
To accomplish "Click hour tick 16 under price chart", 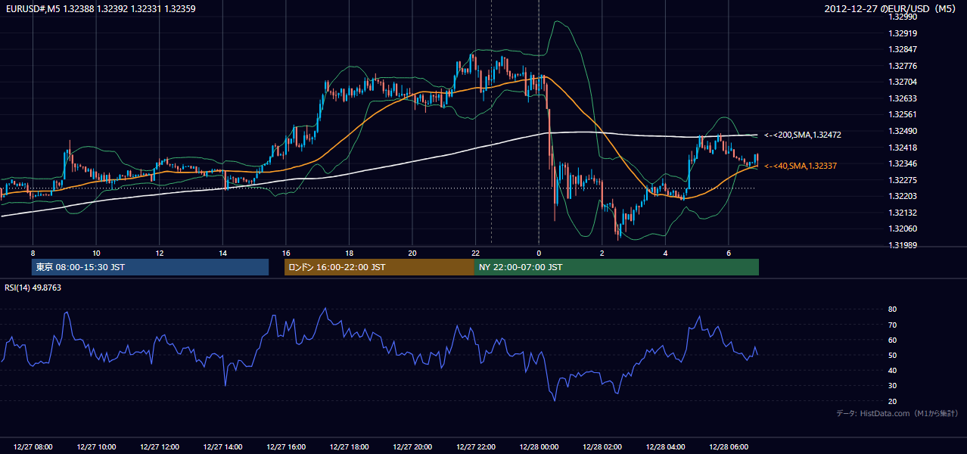I will (x=286, y=253).
